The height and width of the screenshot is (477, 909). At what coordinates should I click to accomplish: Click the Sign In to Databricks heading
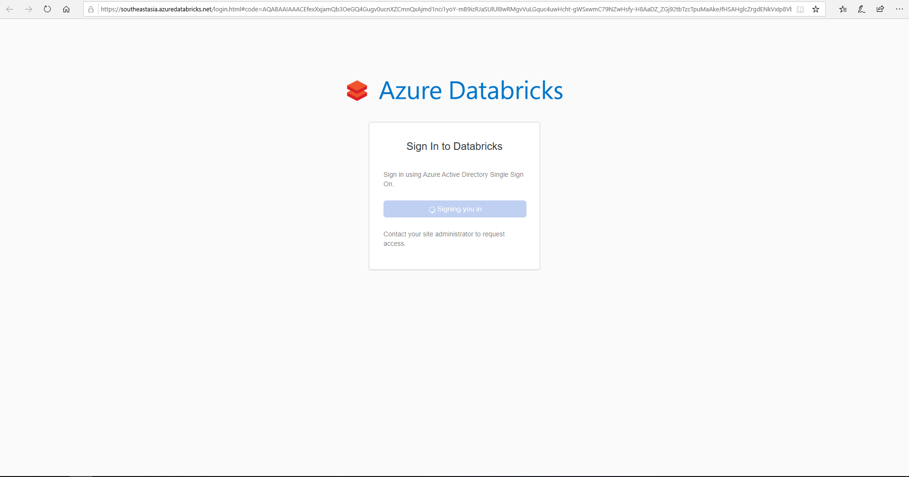tap(454, 147)
